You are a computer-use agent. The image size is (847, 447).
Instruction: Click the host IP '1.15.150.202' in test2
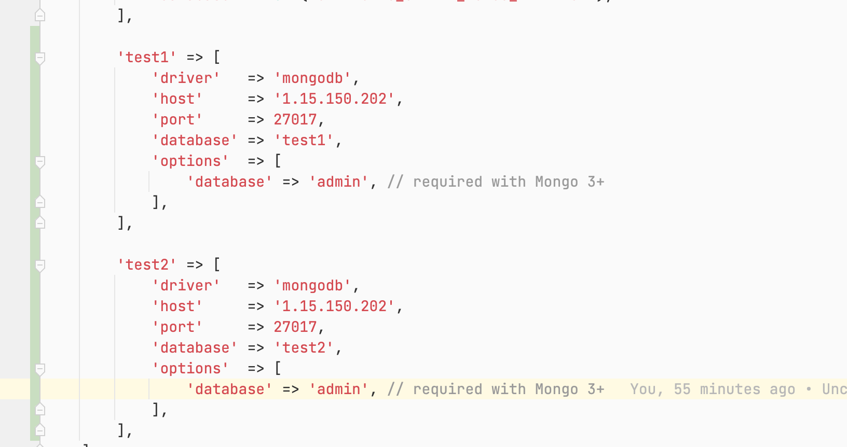pos(334,306)
